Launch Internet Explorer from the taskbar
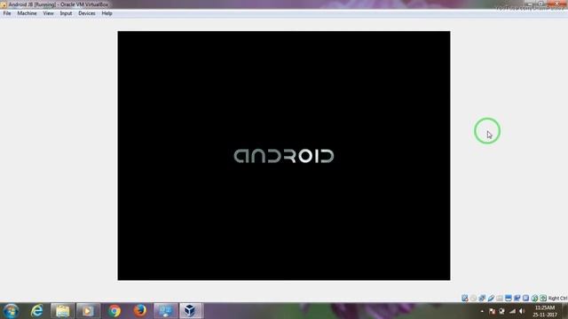Image resolution: width=568 pixels, height=319 pixels. 37,311
